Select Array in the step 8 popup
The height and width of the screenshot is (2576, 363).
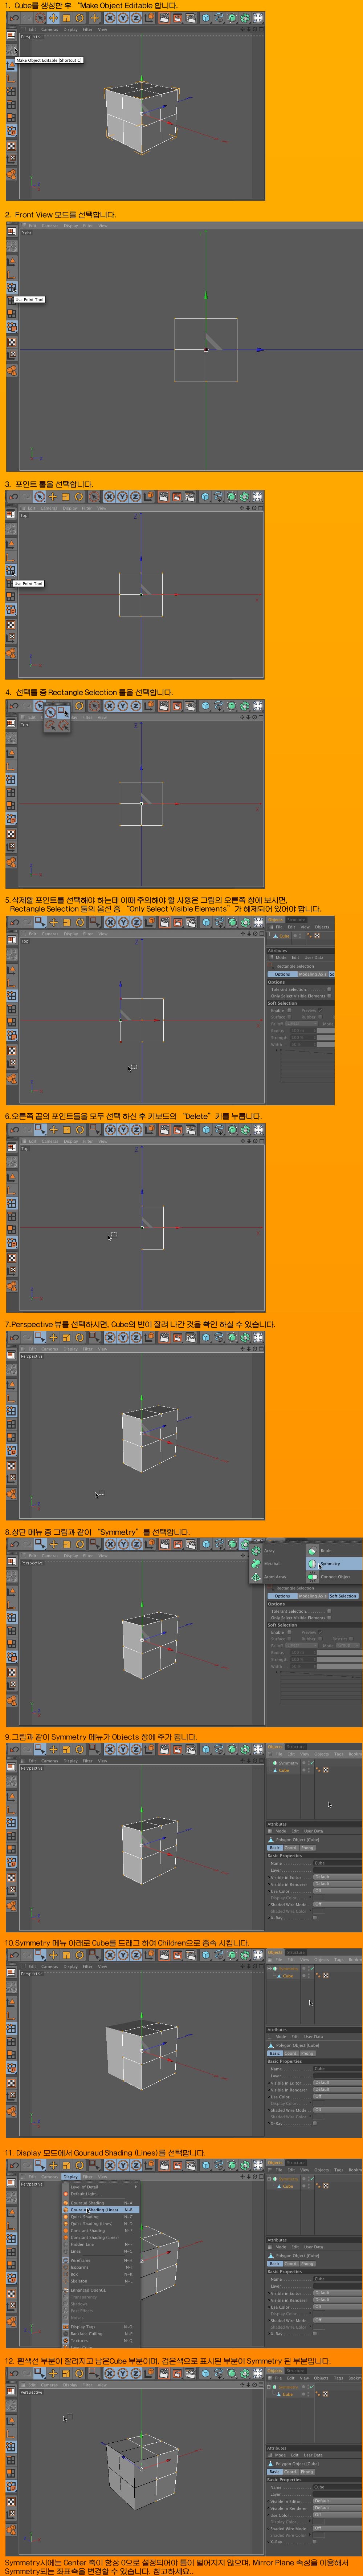tap(269, 1550)
